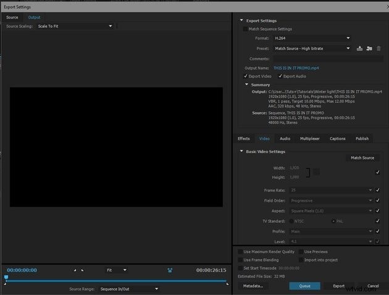Toggle the width-height link bracket

click(x=308, y=173)
